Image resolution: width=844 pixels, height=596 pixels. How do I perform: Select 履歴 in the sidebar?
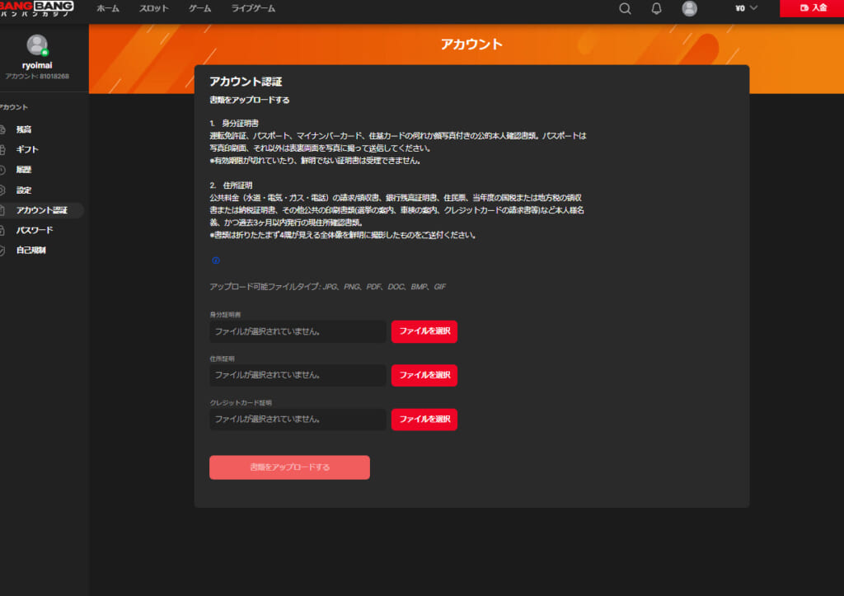[x=24, y=170]
